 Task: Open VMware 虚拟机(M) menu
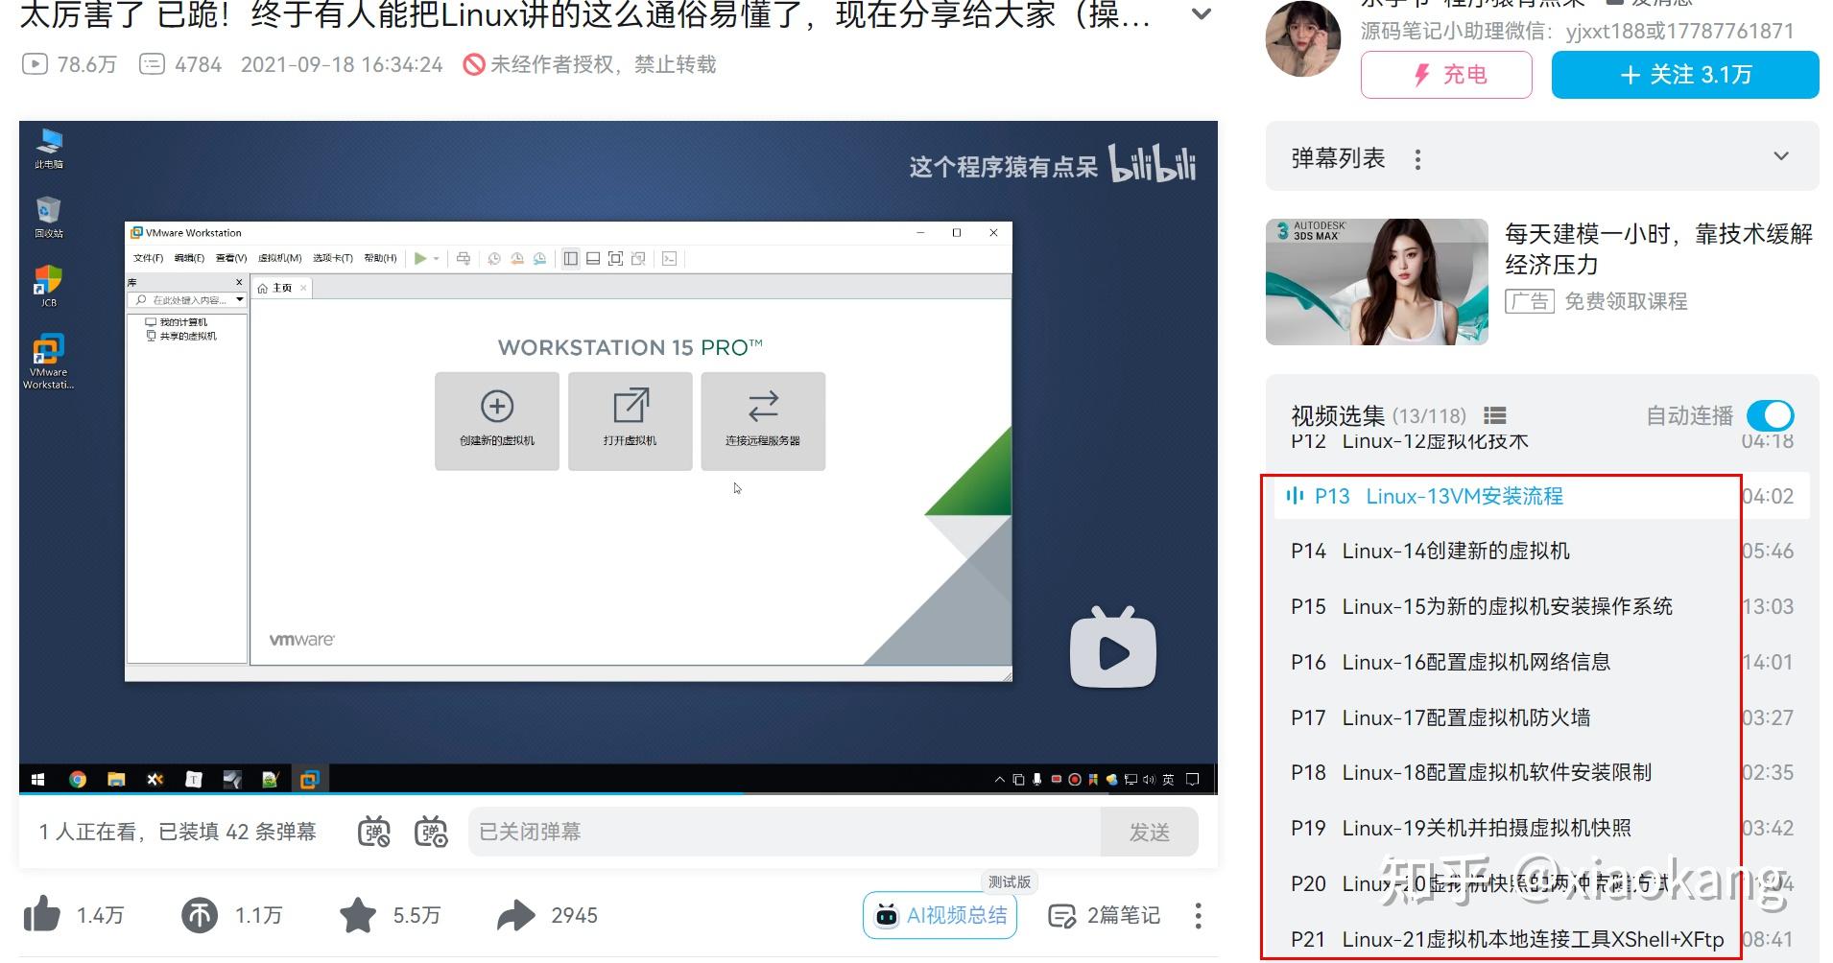(280, 258)
